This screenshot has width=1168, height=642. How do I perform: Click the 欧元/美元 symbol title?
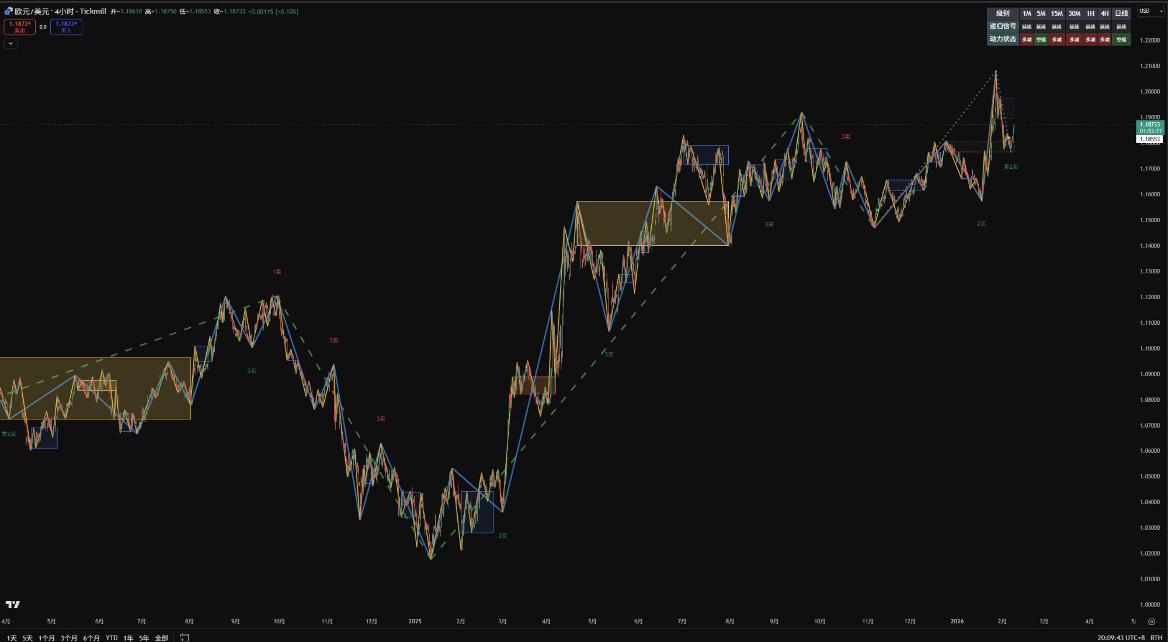click(33, 11)
